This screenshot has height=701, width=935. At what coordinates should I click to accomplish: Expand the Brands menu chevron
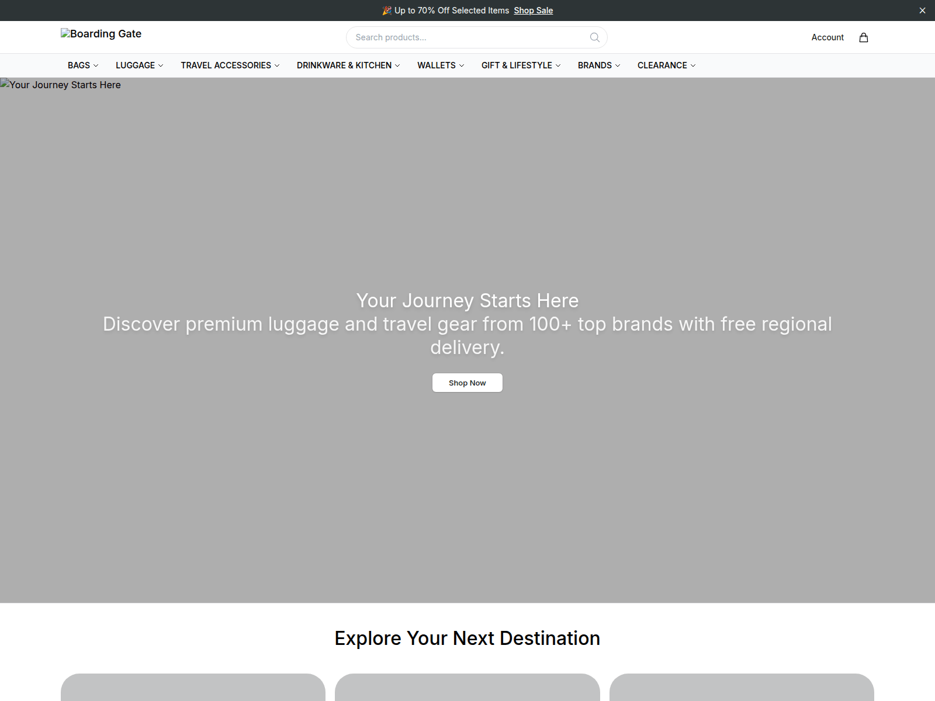[x=618, y=65]
